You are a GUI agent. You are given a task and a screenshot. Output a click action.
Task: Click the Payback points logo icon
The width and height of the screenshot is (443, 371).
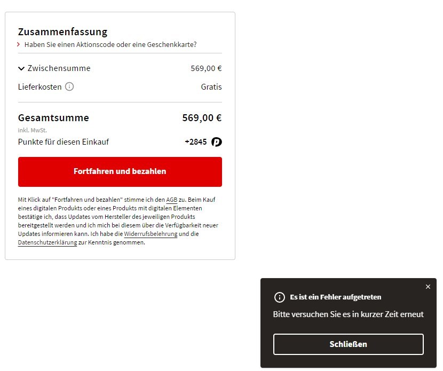coord(216,142)
